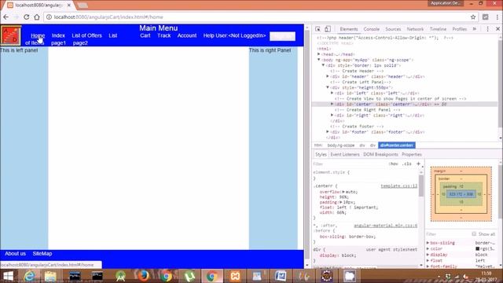
Task: Toggle the .cls element classes option
Action: click(407, 164)
